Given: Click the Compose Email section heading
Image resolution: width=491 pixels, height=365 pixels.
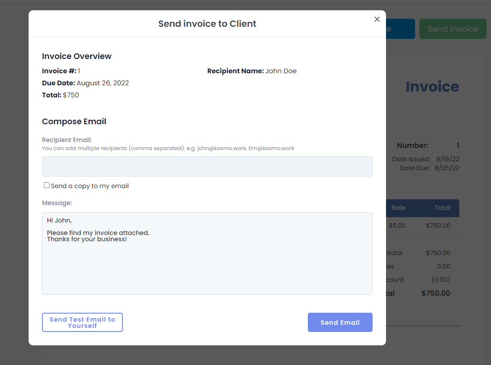Looking at the screenshot, I should click(x=74, y=121).
